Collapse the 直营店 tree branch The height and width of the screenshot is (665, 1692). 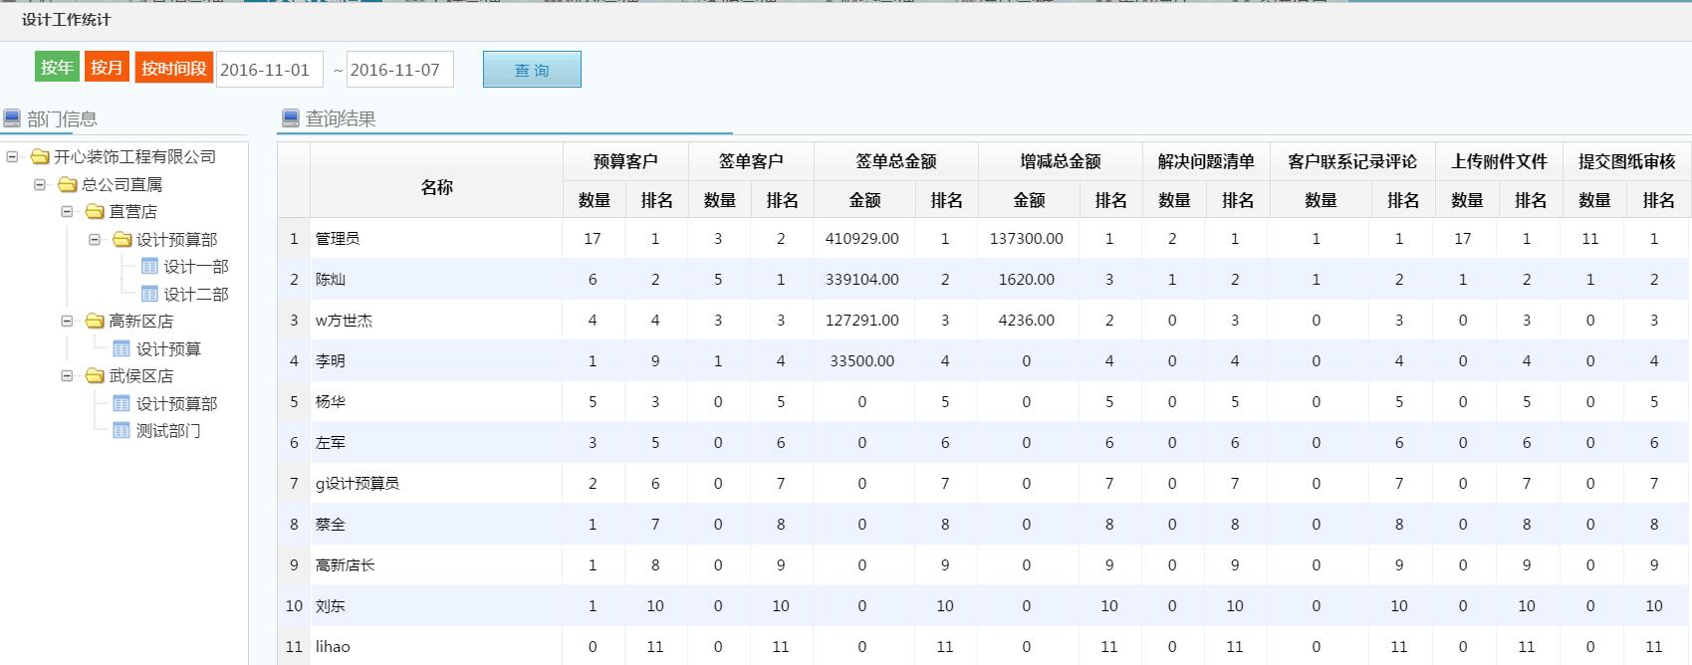pyautogui.click(x=67, y=212)
